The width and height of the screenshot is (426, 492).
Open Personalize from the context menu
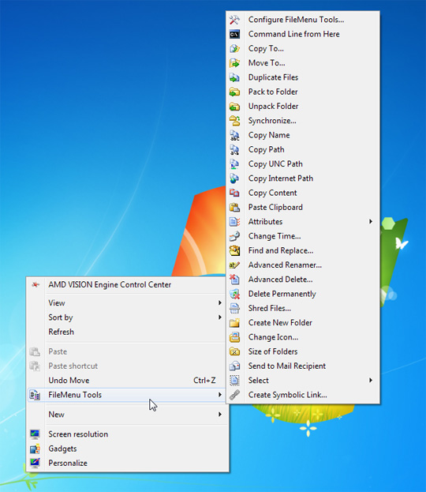coord(68,463)
